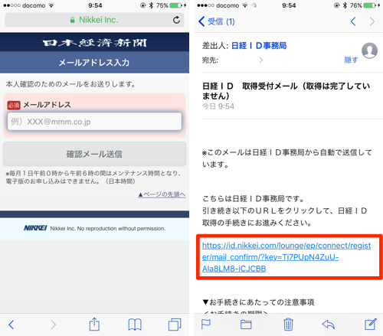Tap the padlock icon beside Nikkei Inc.

[x=73, y=20]
